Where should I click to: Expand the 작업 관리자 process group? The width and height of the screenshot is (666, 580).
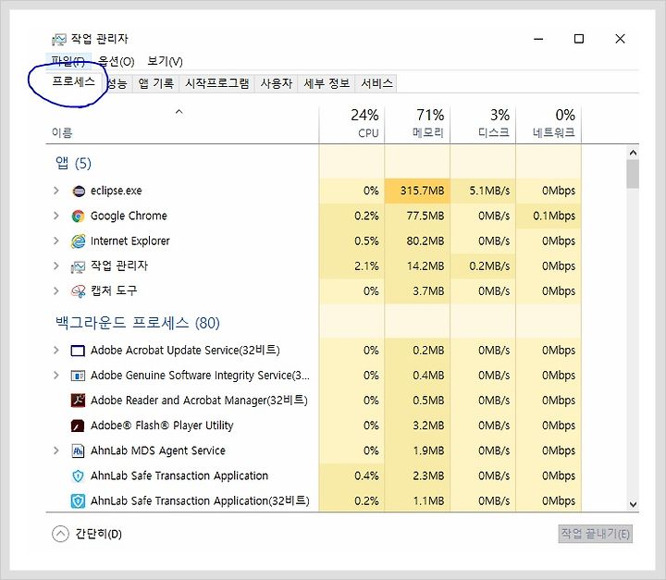click(x=55, y=266)
